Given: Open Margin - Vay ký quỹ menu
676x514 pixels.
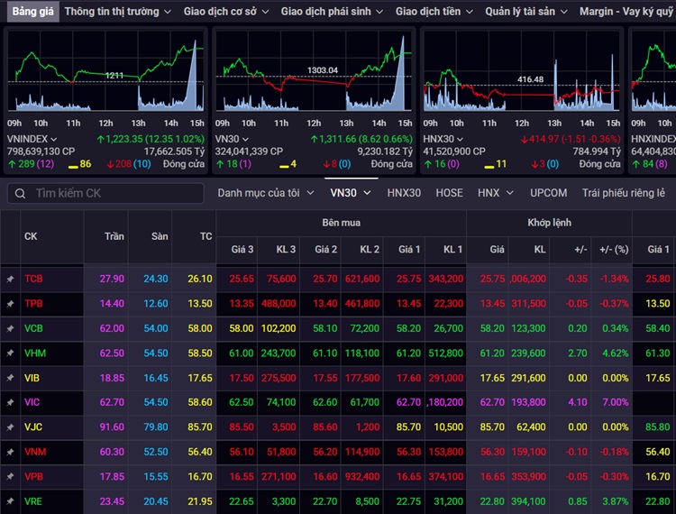Looking at the screenshot, I should coord(627,12).
